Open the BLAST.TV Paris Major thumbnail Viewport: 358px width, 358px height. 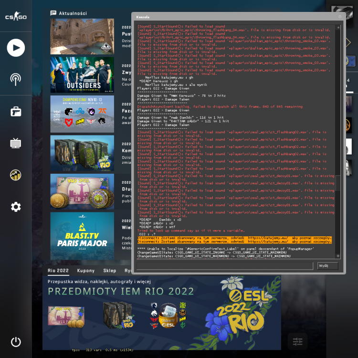pyautogui.click(x=82, y=236)
